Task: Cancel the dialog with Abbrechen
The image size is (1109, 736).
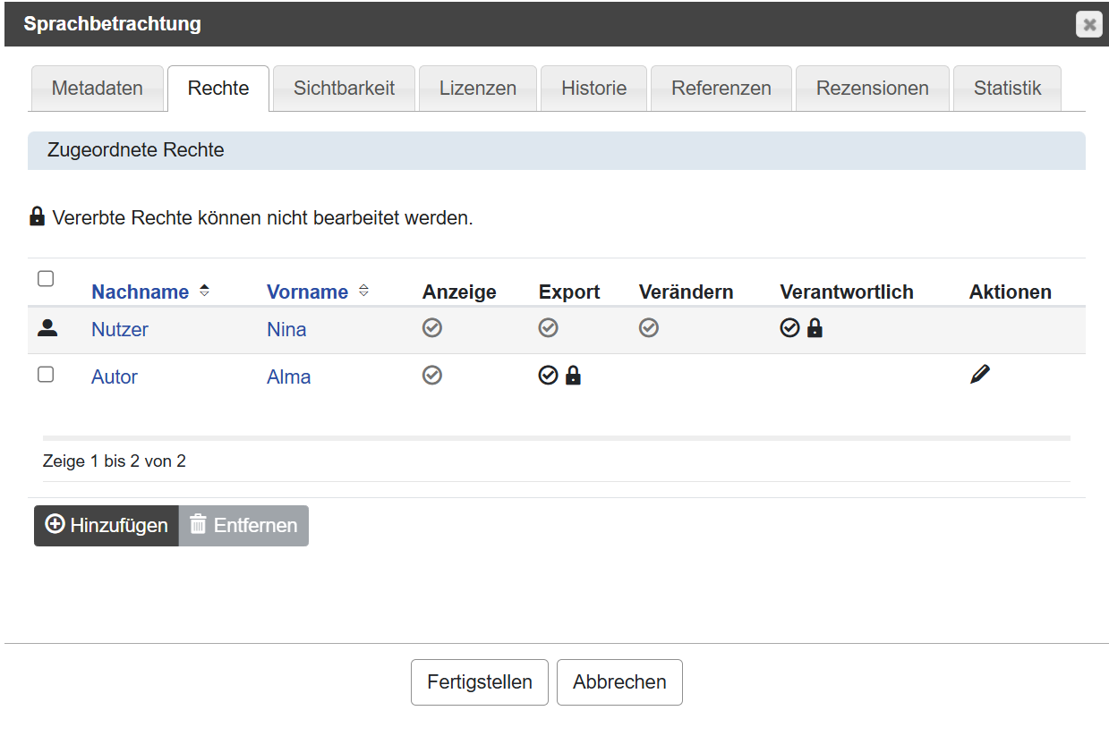Action: pyautogui.click(x=619, y=681)
